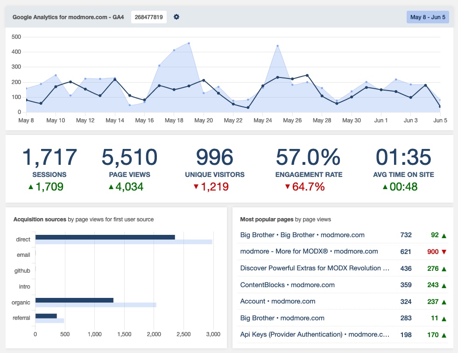Viewport: 458px width, 353px height.
Task: Click the 5,510 page views value
Action: [129, 157]
